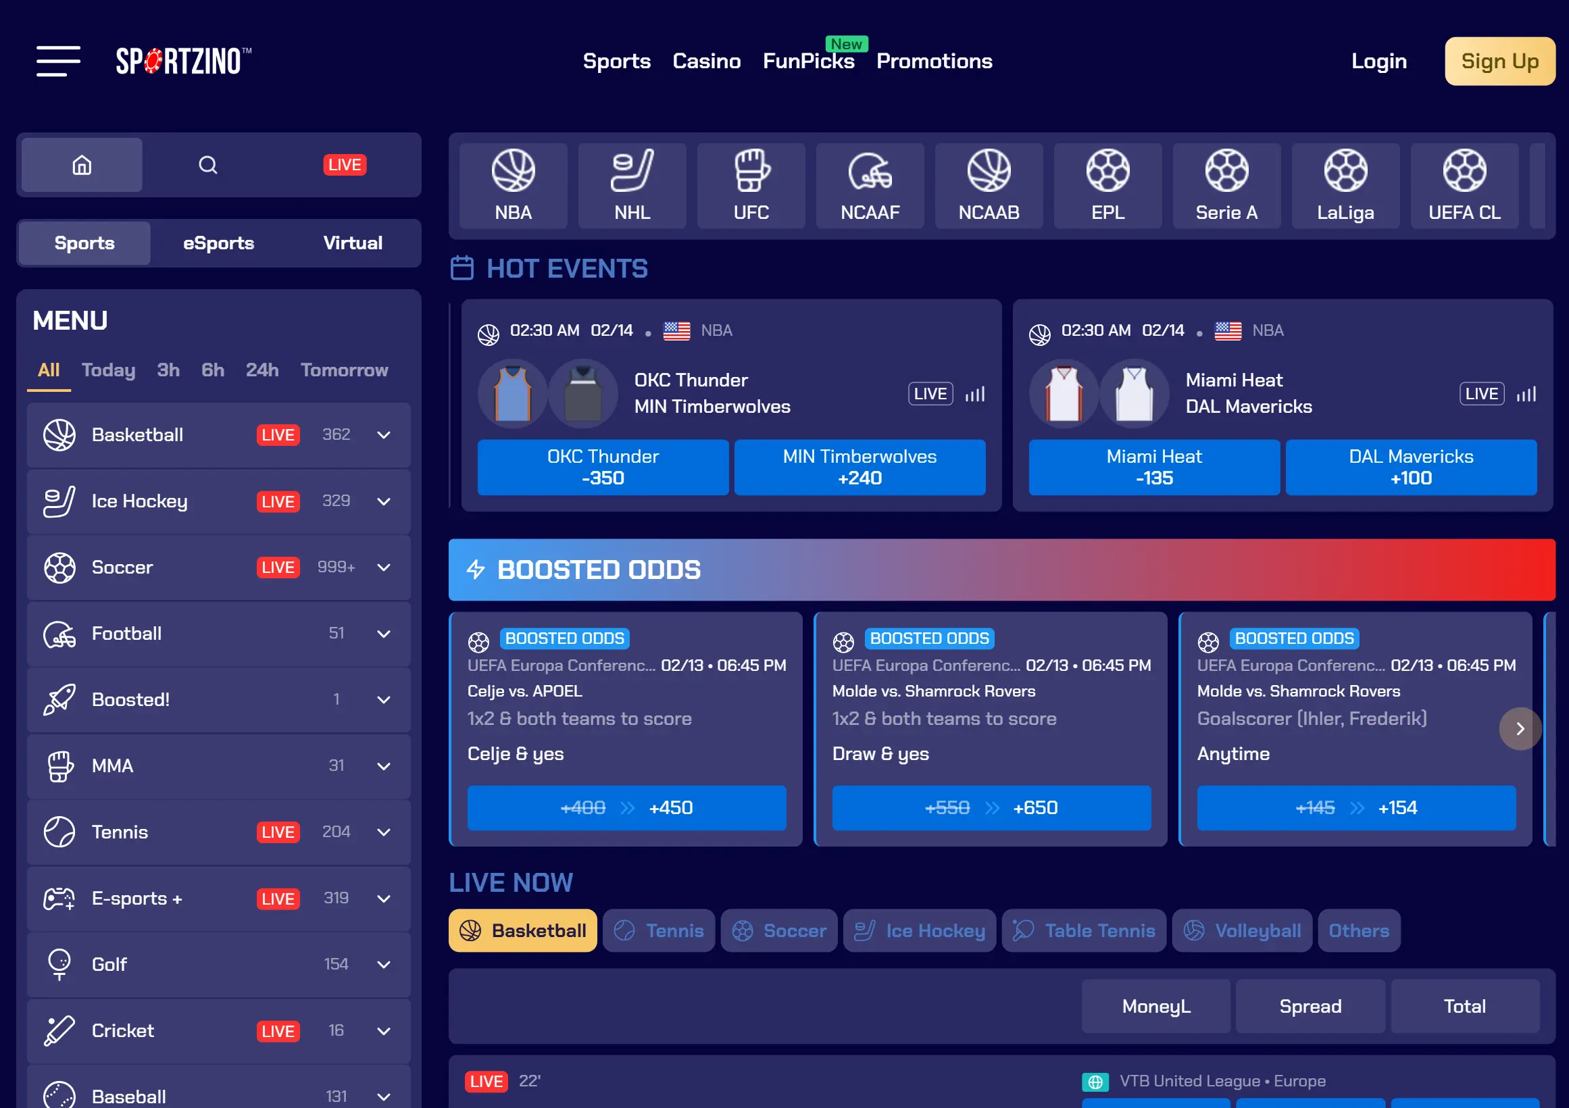Expand the Boosted! menu chevron

384,700
